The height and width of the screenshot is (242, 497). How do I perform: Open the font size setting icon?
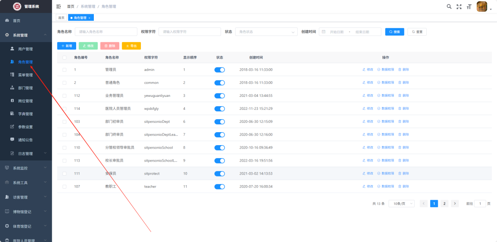point(469,7)
